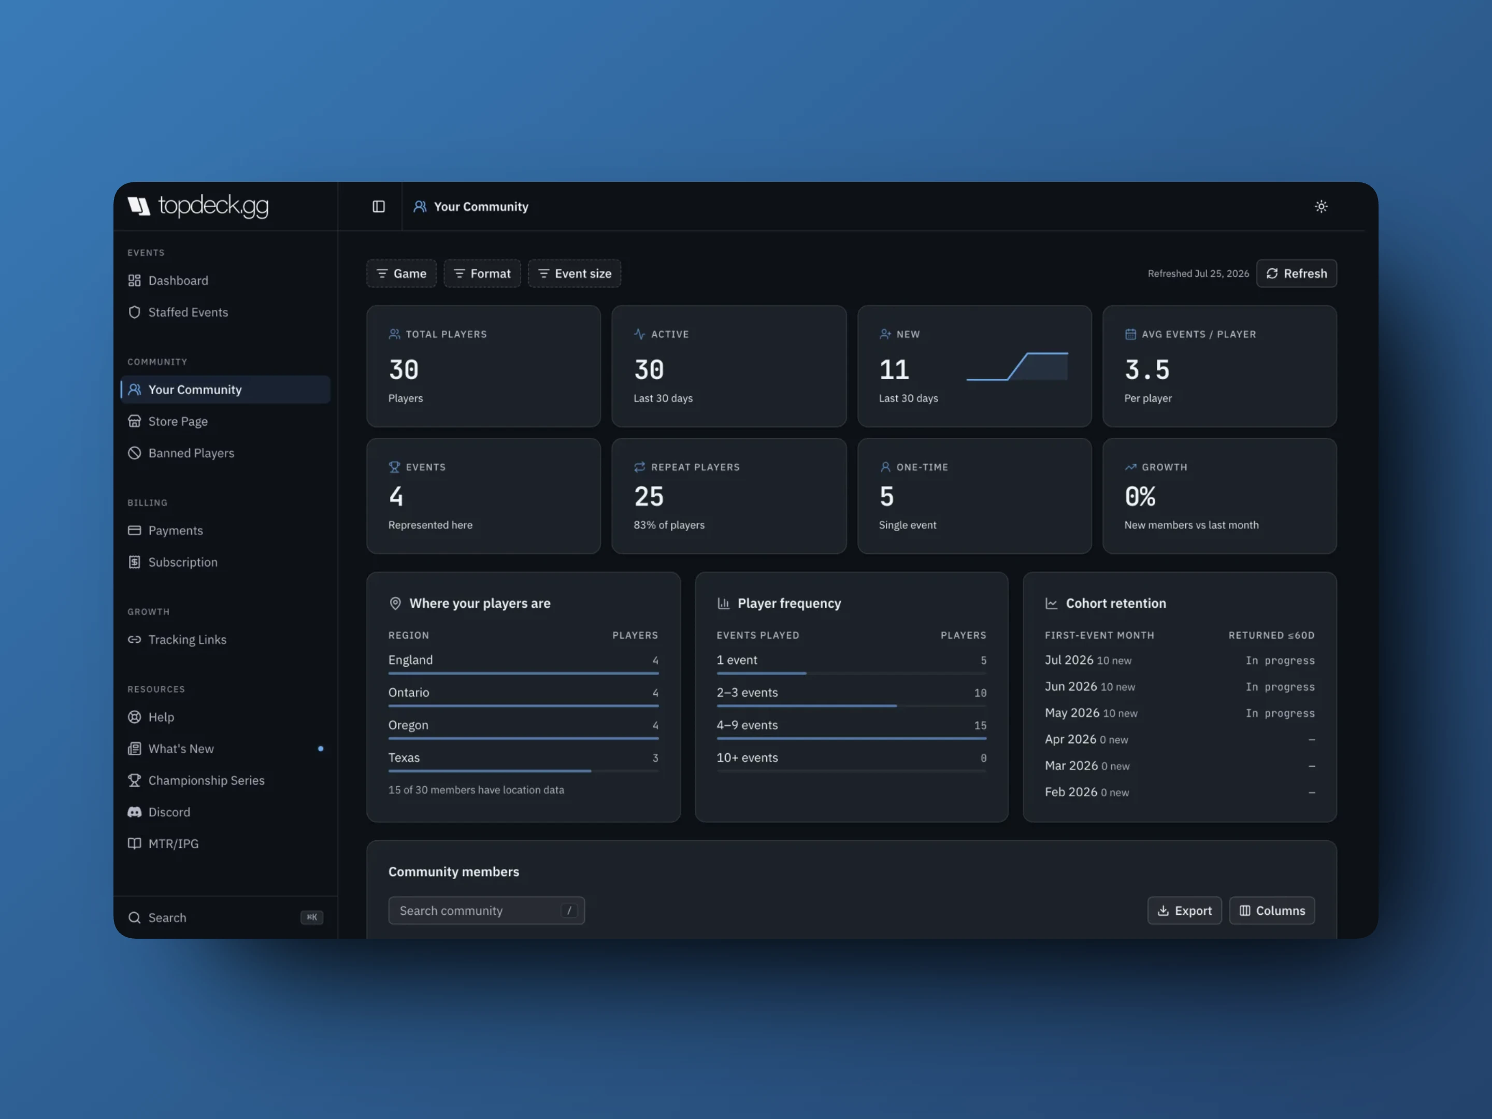Click the 83% of players text

pyautogui.click(x=668, y=525)
